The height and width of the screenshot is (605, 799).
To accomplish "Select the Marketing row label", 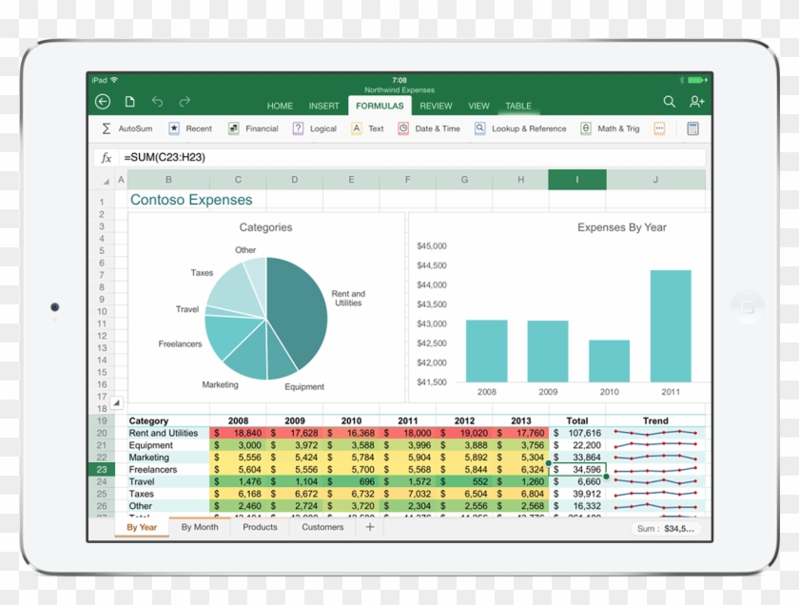I will point(148,458).
